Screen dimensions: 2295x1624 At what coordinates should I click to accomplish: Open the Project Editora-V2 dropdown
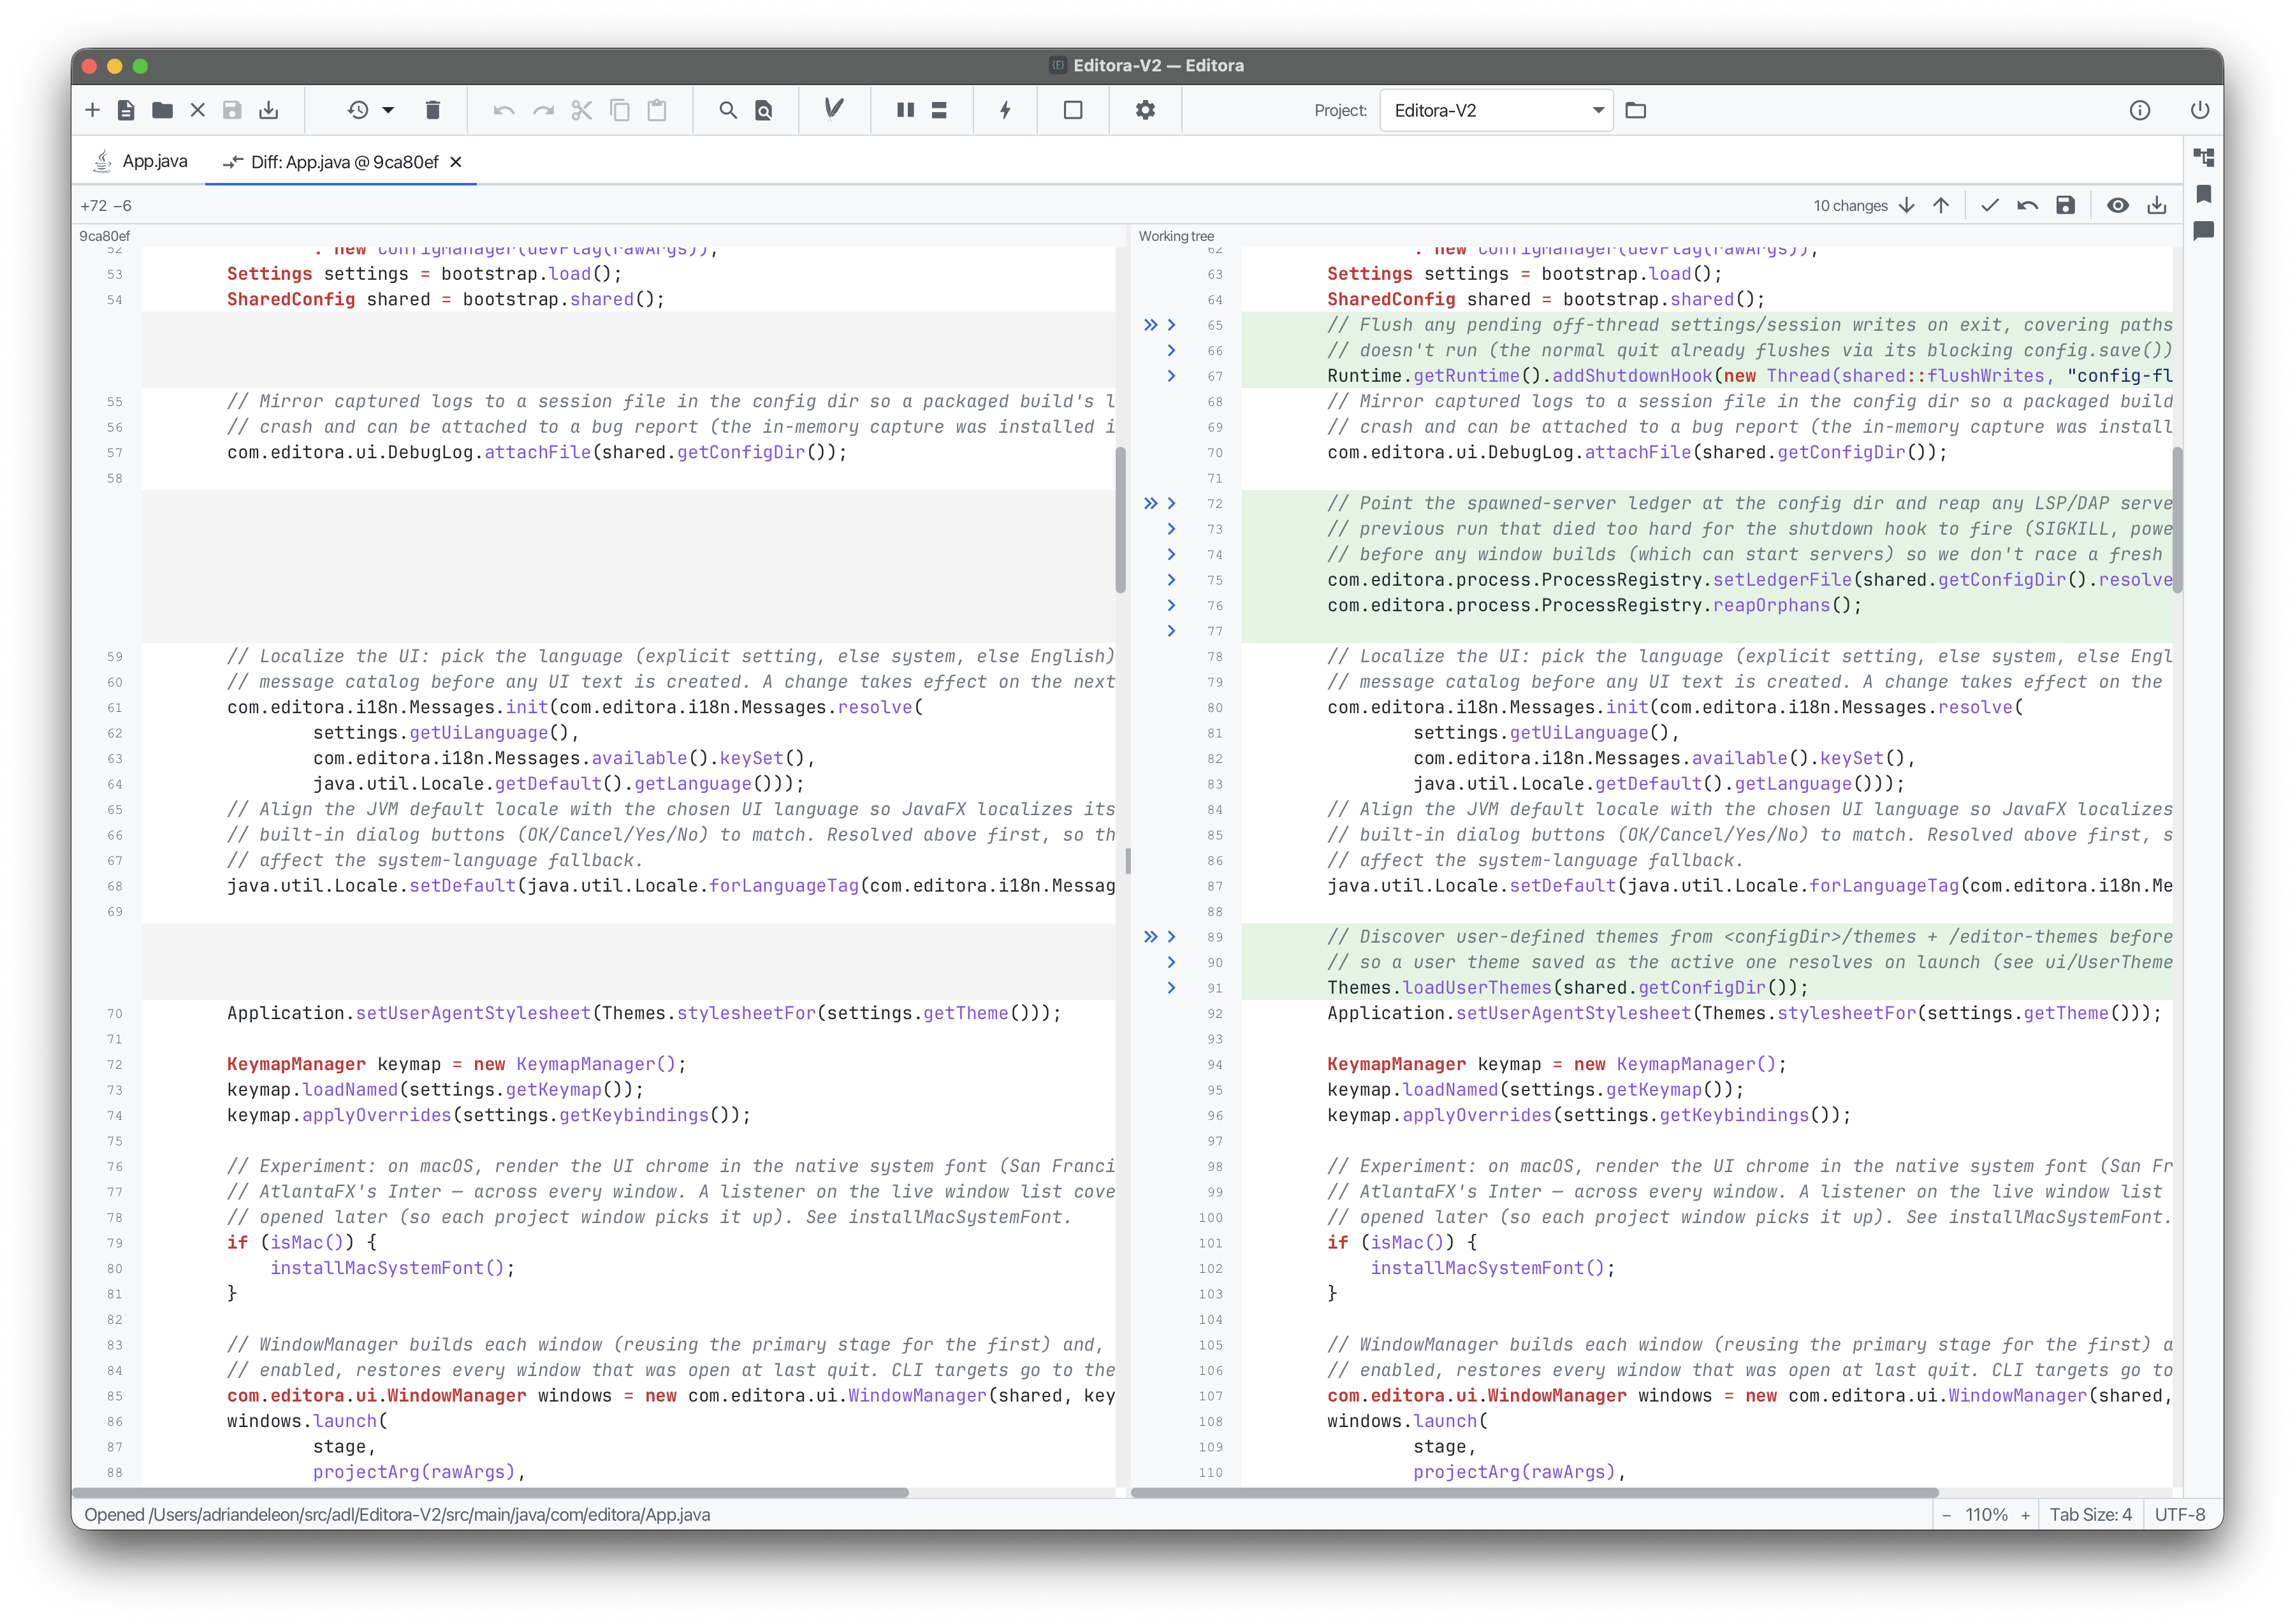point(1496,110)
